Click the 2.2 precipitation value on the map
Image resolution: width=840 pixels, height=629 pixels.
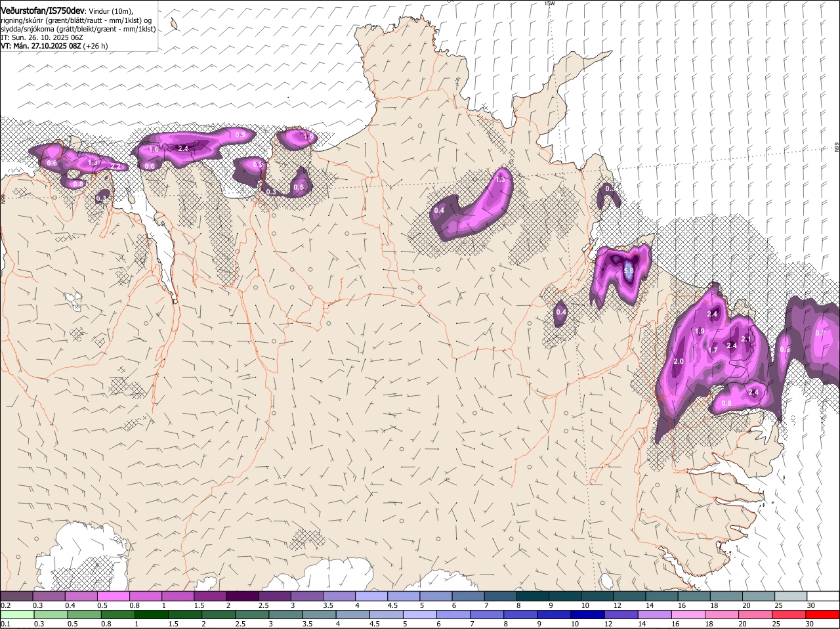pyautogui.click(x=115, y=167)
